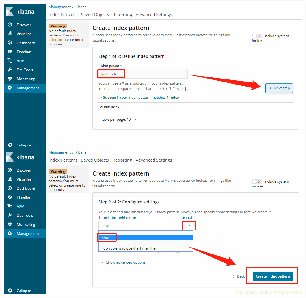Open the Timelion mask icon in the lower sidebar
This screenshot has width=306, height=298.
10,197
